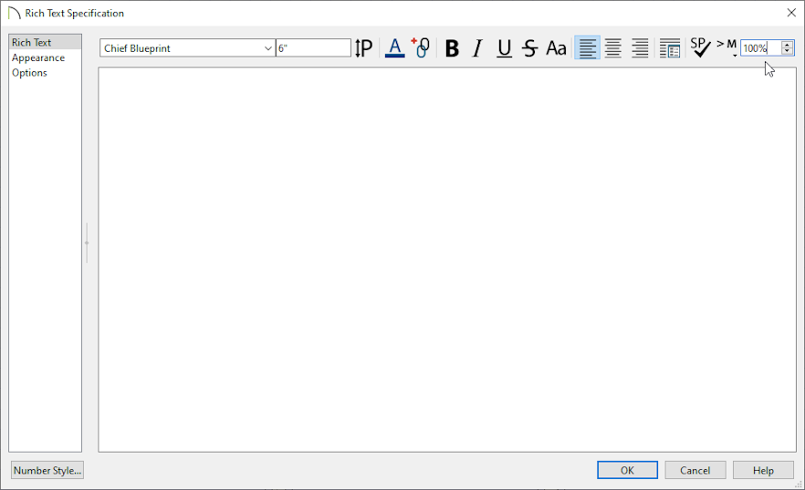
Task: Click the 100% zoom field
Action: click(761, 48)
